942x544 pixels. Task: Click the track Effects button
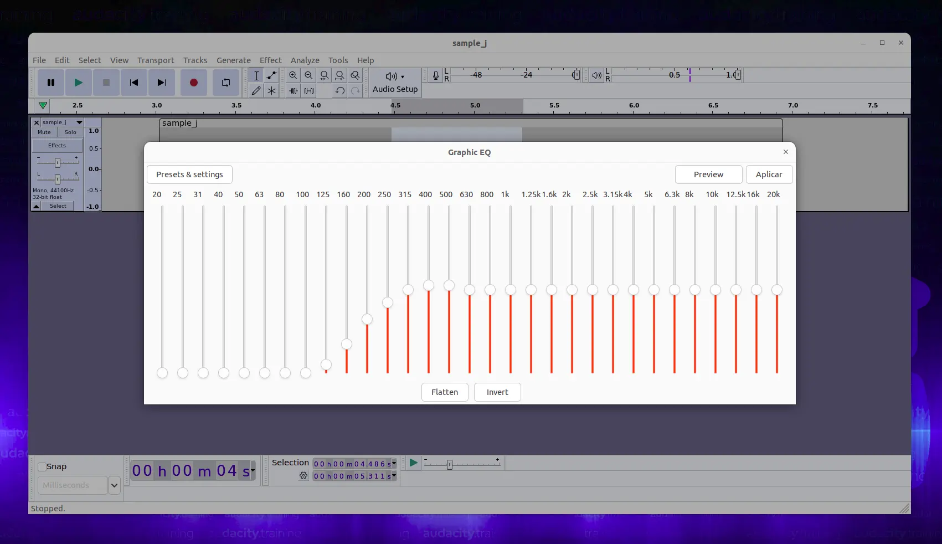click(x=57, y=146)
